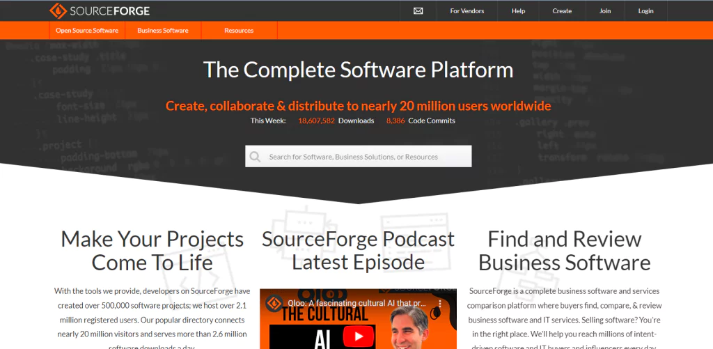Click the Login link
The height and width of the screenshot is (349, 713).
pyautogui.click(x=645, y=11)
